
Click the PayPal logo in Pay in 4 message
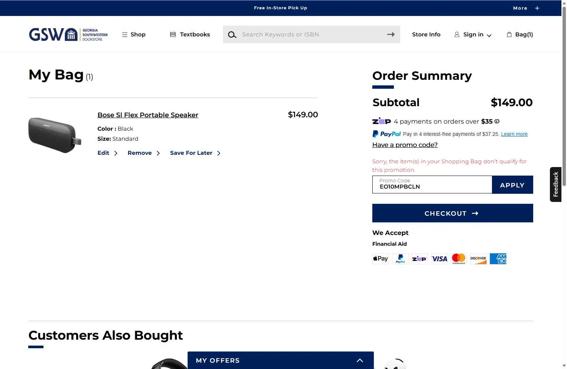pos(386,134)
